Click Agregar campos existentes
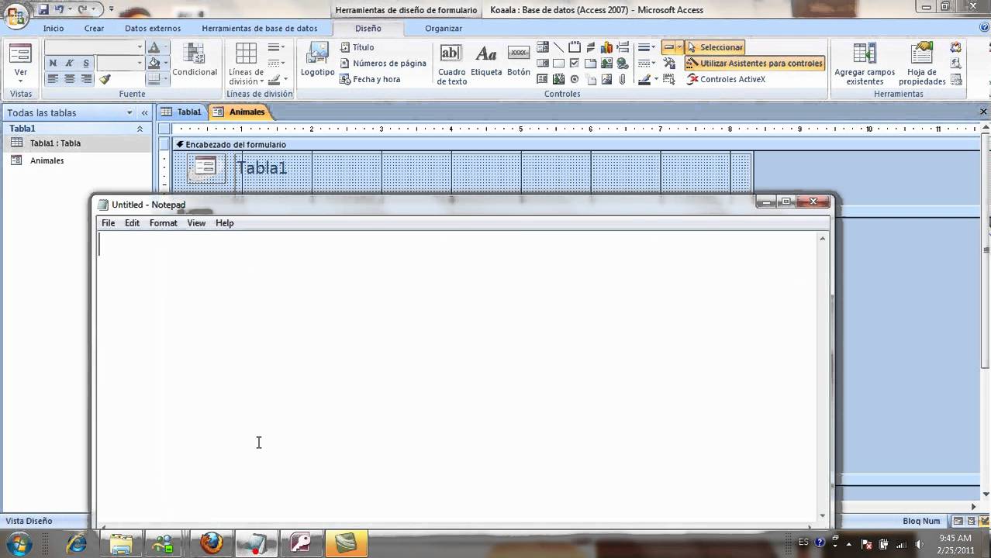This screenshot has width=991, height=558. [865, 64]
